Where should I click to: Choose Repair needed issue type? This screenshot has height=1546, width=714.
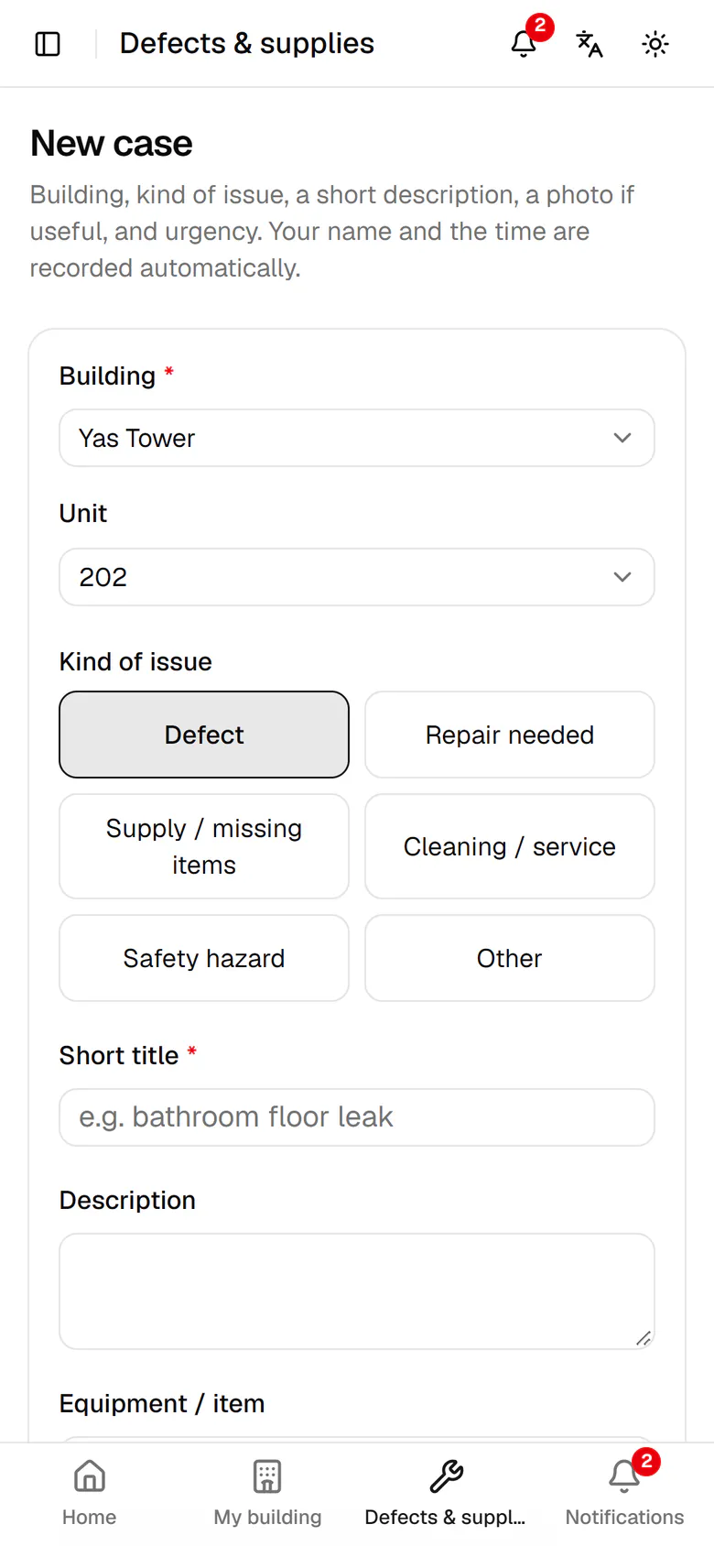coord(510,735)
